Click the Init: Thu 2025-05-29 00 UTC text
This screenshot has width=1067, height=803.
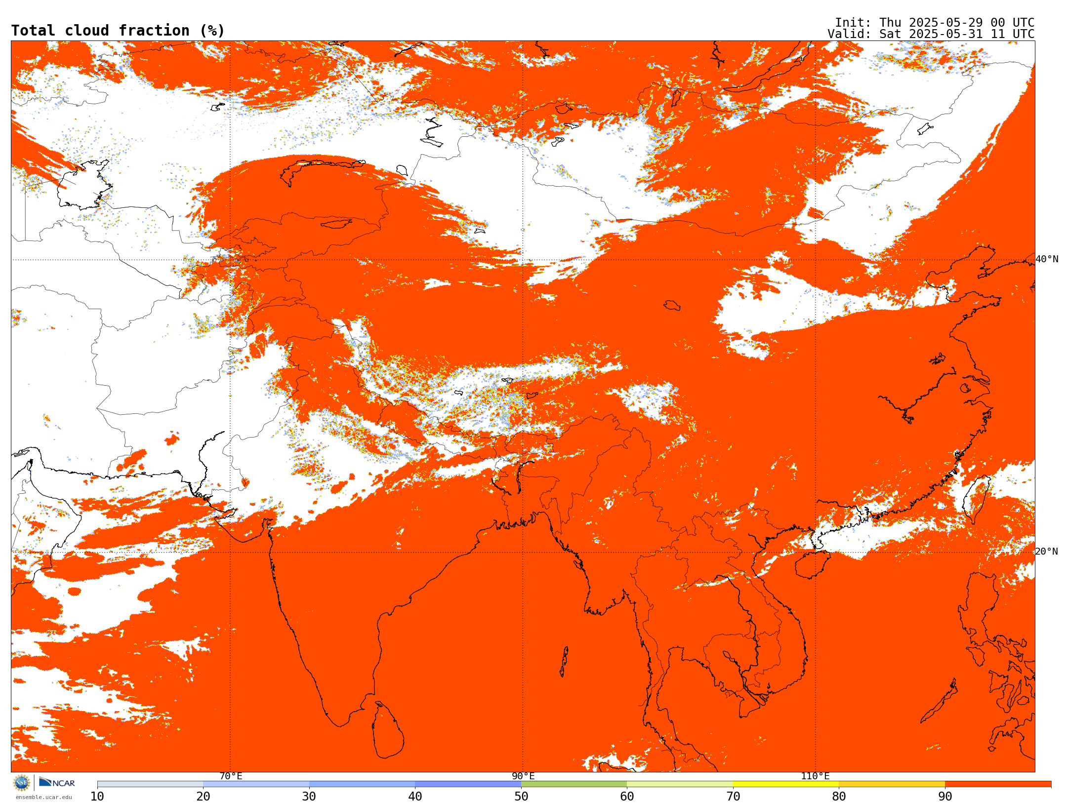(935, 23)
